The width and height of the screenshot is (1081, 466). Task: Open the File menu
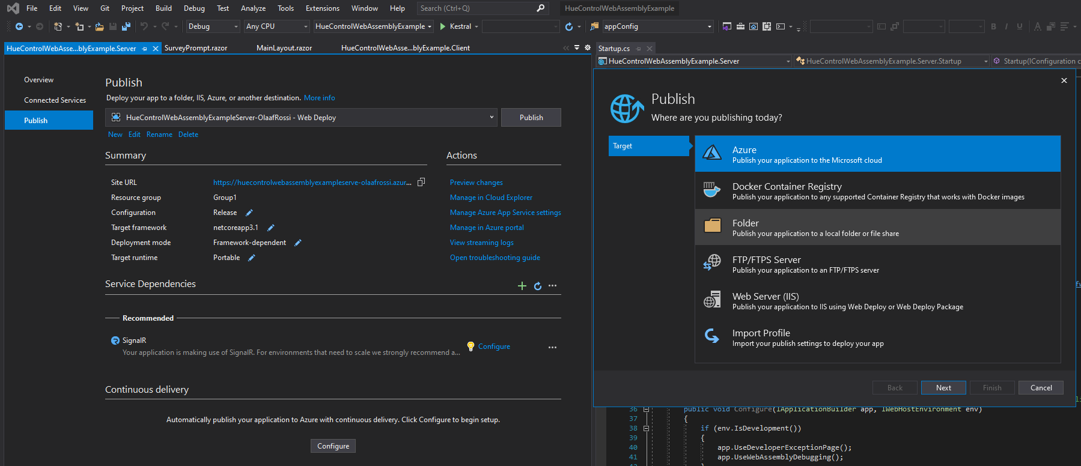pos(32,8)
